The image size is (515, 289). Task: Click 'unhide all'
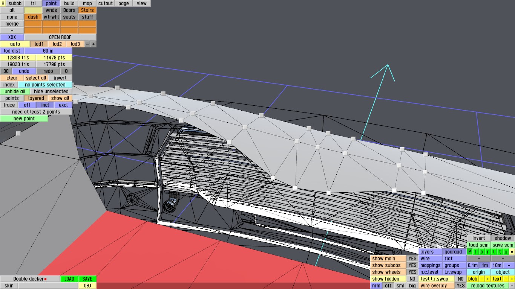click(x=15, y=91)
